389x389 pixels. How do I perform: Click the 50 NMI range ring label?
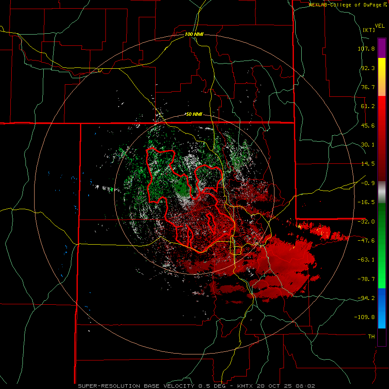pyautogui.click(x=194, y=114)
